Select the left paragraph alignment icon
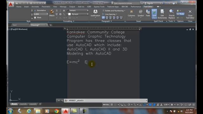 tap(103, 18)
